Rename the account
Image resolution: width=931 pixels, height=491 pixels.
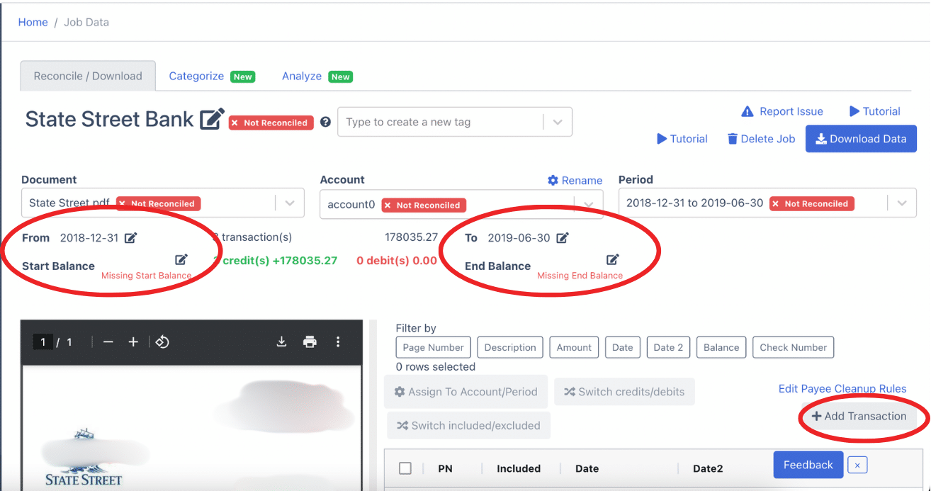575,181
